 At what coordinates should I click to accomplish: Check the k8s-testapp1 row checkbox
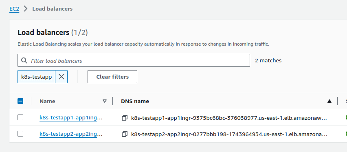tap(20, 117)
